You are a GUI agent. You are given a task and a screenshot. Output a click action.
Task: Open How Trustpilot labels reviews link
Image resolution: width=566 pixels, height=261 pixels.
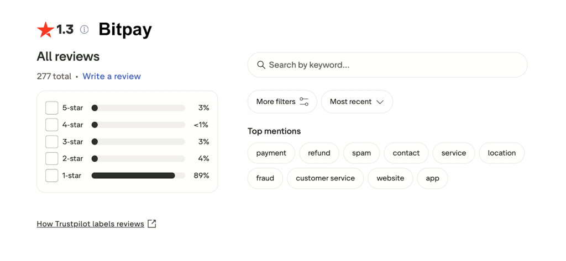pos(90,224)
